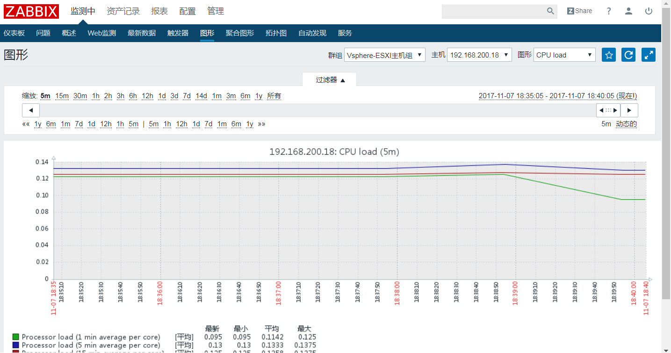Jump forward with double right chevrons
Image resolution: width=671 pixels, height=353 pixels.
[x=261, y=124]
